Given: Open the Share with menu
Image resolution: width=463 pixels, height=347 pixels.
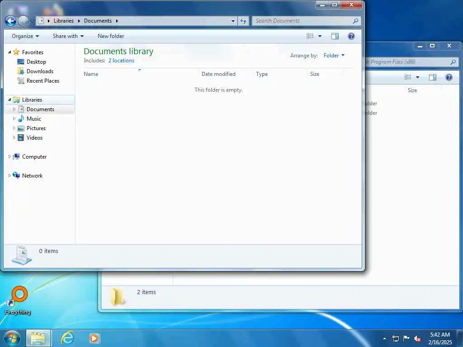Looking at the screenshot, I should click(68, 36).
